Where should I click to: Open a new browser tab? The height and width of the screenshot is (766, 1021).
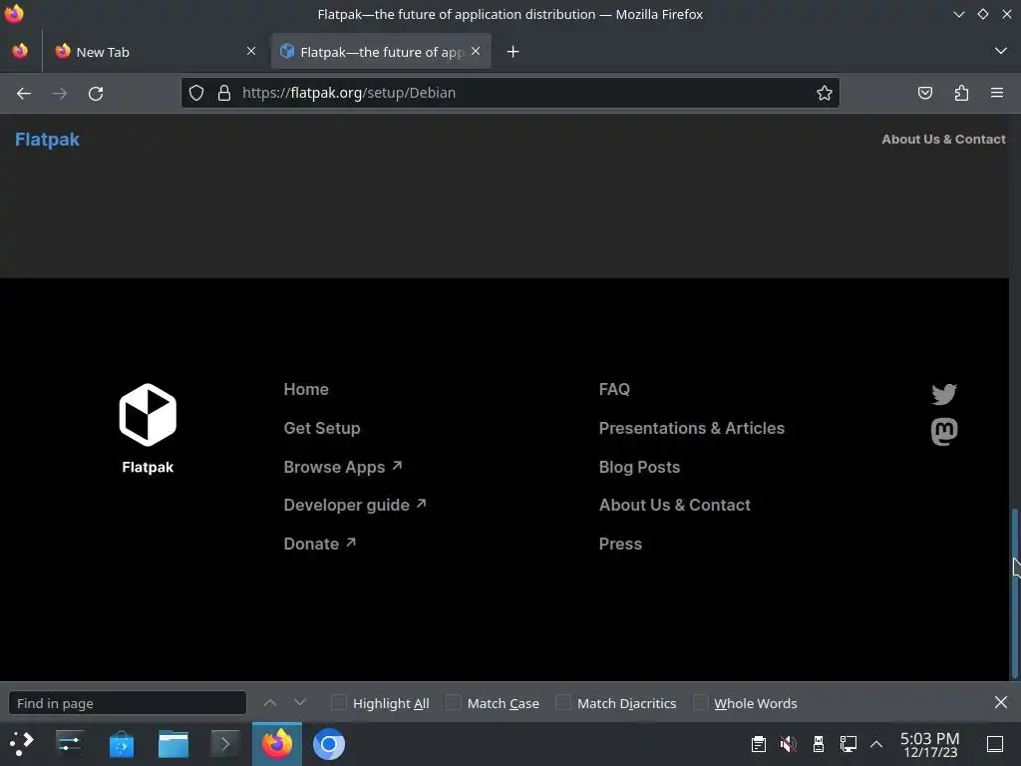(513, 52)
